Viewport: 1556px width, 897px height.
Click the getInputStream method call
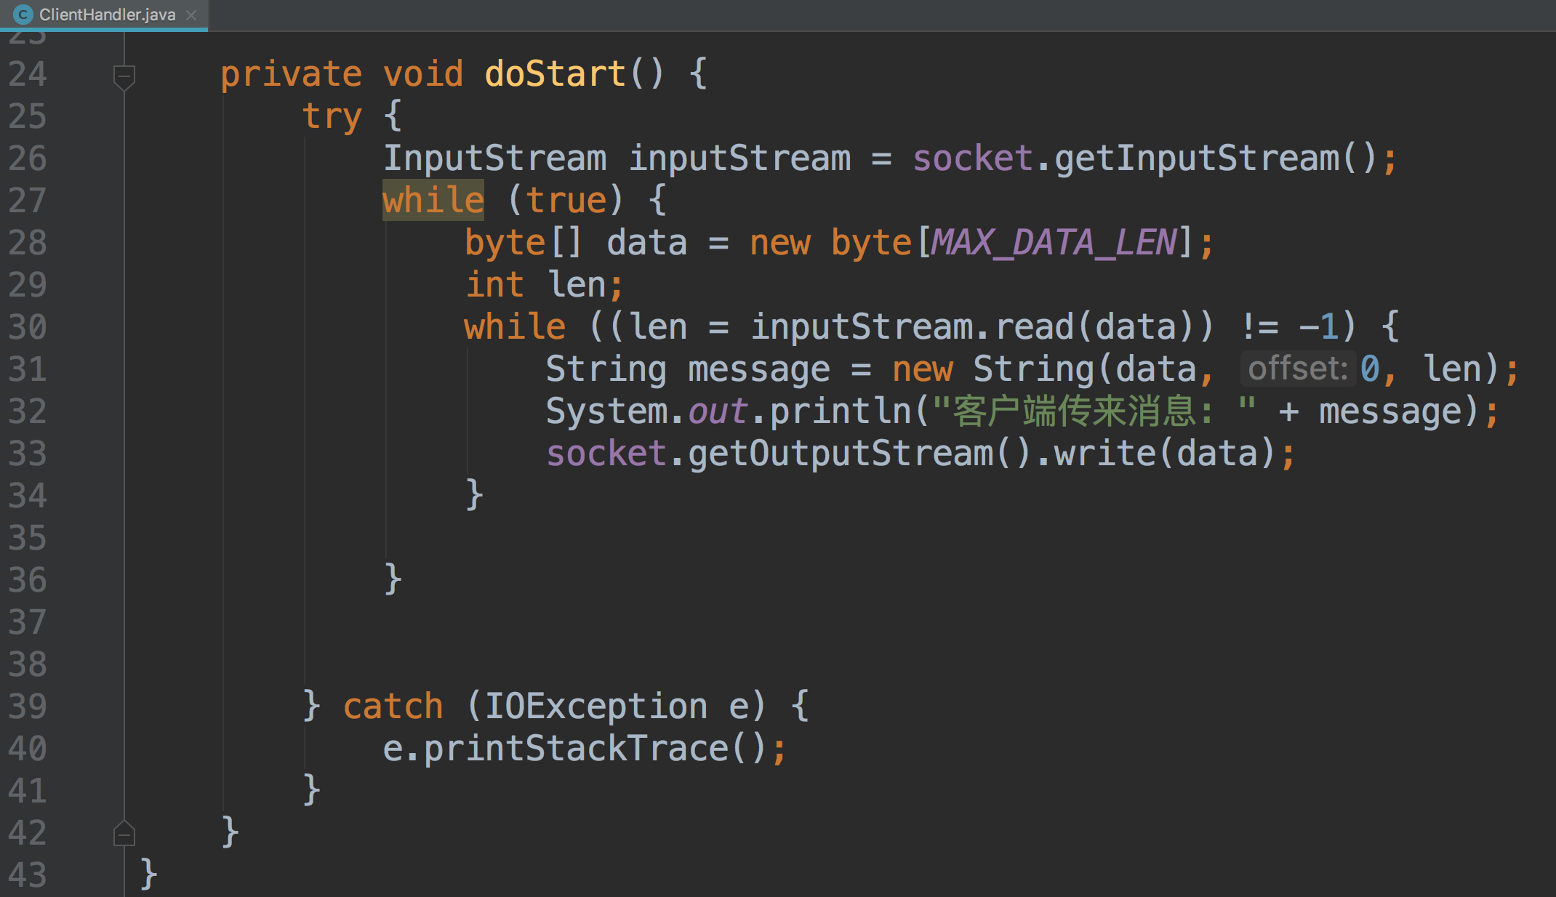(x=1196, y=158)
